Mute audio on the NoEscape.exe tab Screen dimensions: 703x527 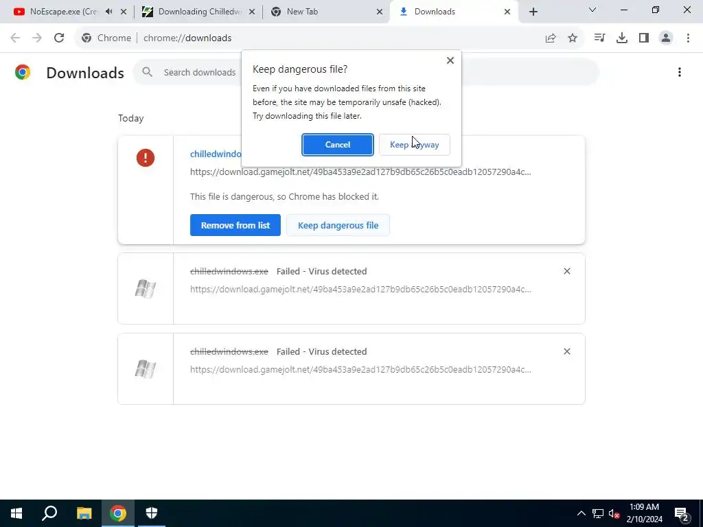click(109, 12)
